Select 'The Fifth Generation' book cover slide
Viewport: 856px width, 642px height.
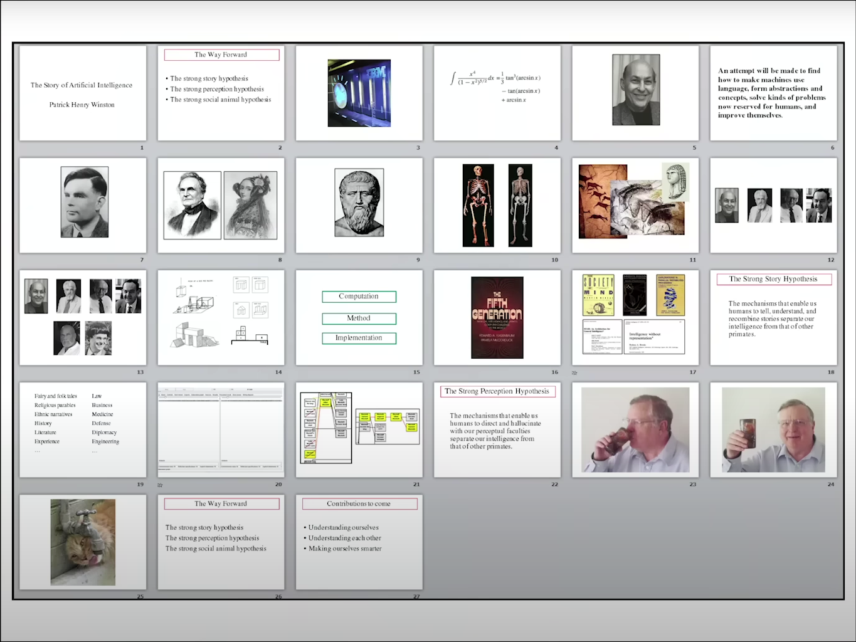(x=497, y=317)
